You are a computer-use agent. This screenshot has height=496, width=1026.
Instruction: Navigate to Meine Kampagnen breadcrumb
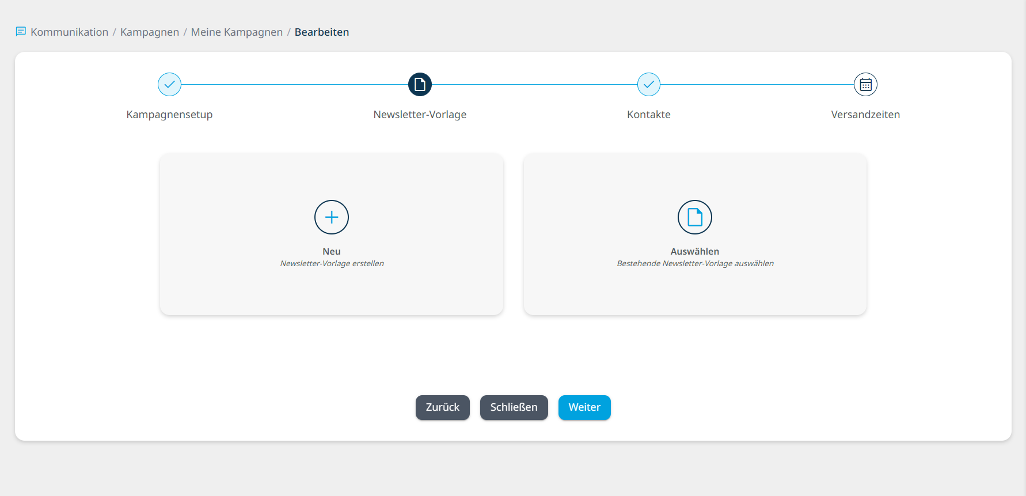pos(237,32)
